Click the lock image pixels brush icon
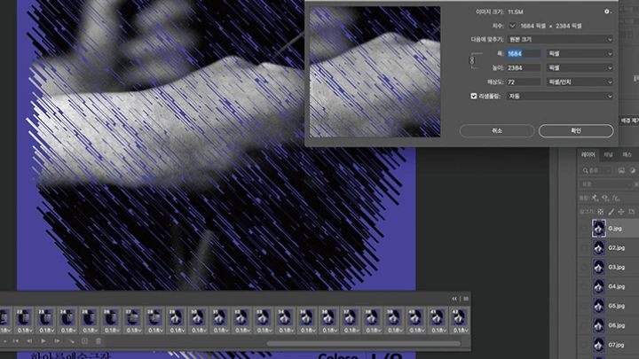 point(611,212)
